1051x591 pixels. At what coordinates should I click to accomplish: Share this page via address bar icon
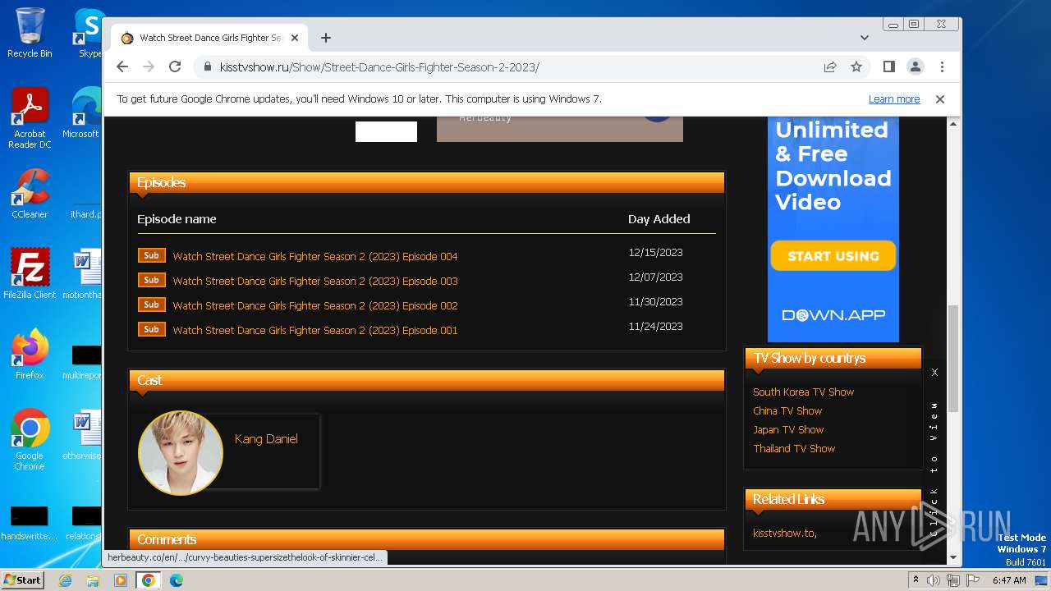coord(830,66)
